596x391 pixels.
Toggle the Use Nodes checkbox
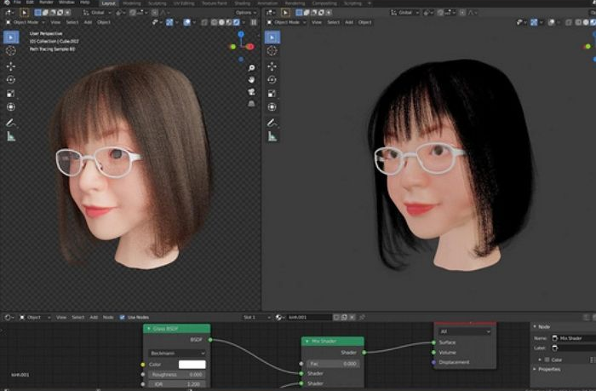(122, 317)
